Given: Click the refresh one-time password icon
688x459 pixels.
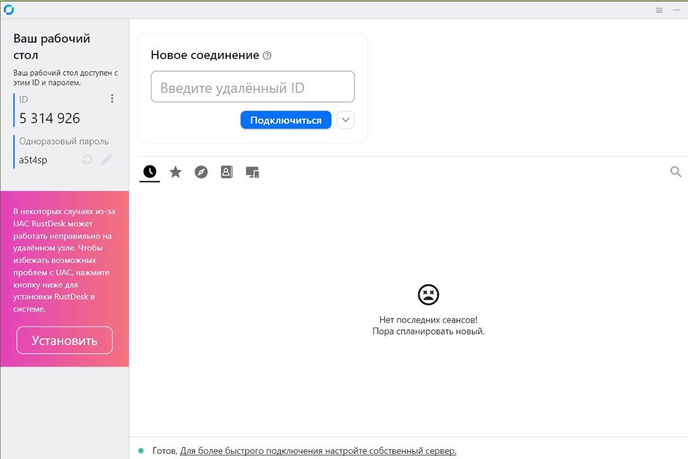Looking at the screenshot, I should click(87, 160).
